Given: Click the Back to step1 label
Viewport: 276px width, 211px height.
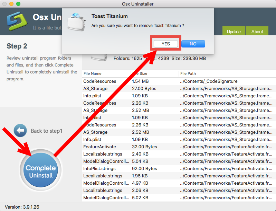Looking at the screenshot, I should (47, 131).
